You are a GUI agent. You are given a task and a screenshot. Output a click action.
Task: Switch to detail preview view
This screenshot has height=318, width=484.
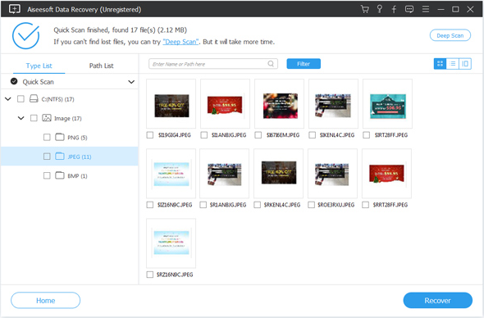coord(465,64)
